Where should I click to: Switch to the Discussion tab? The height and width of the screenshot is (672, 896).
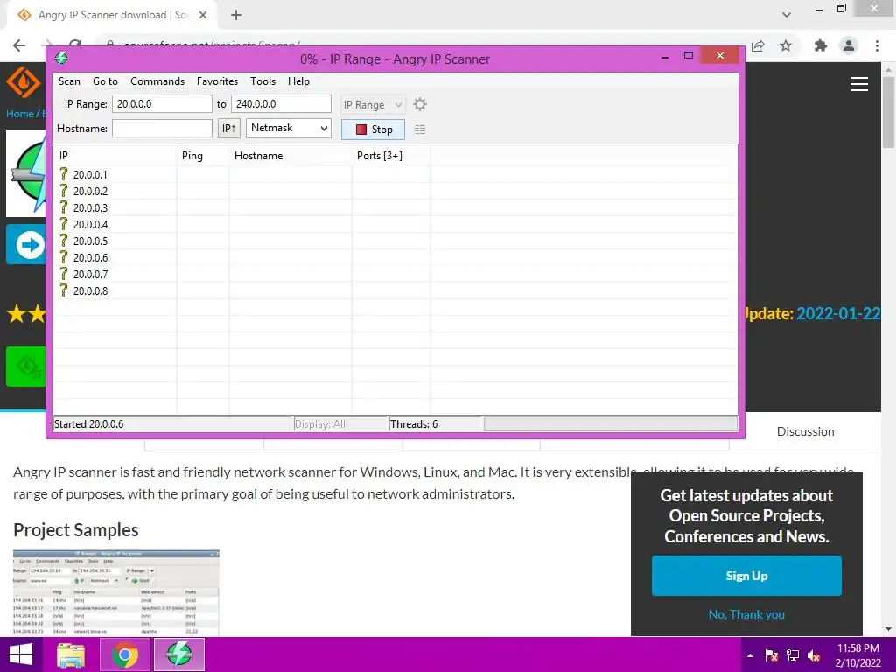pos(805,431)
